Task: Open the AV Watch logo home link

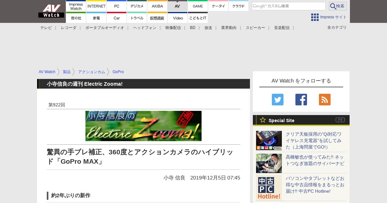Action: [x=51, y=11]
